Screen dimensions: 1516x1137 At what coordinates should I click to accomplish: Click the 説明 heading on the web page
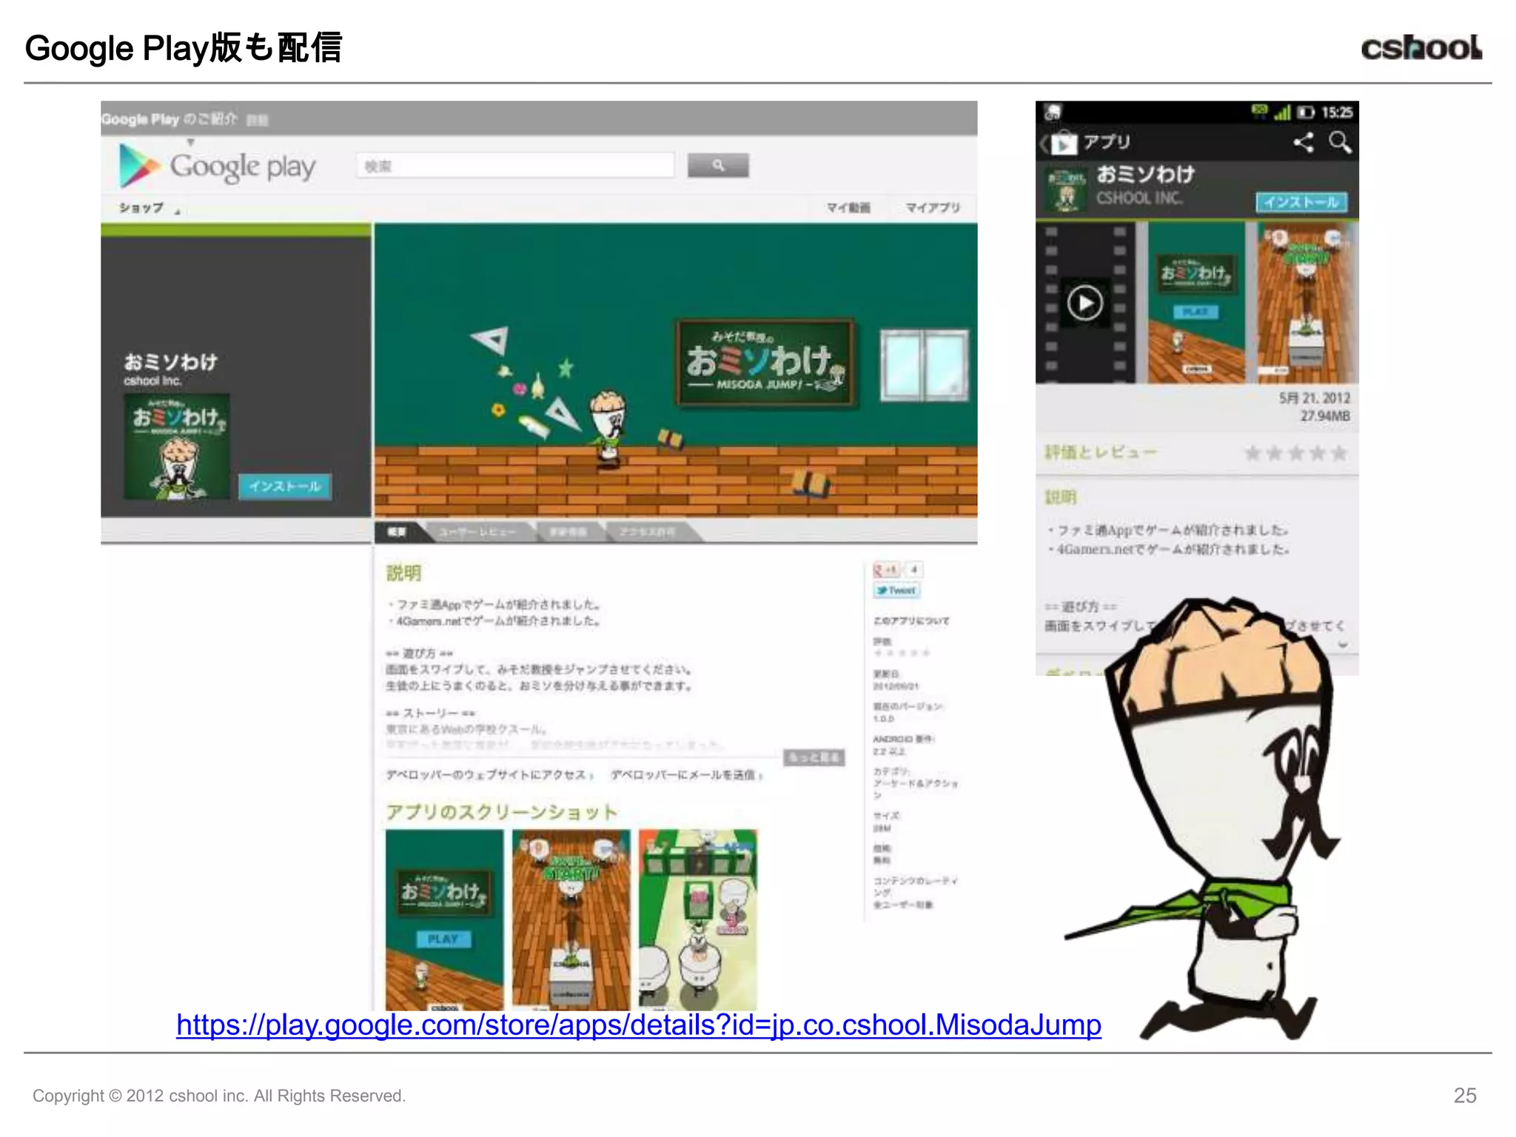(x=403, y=573)
